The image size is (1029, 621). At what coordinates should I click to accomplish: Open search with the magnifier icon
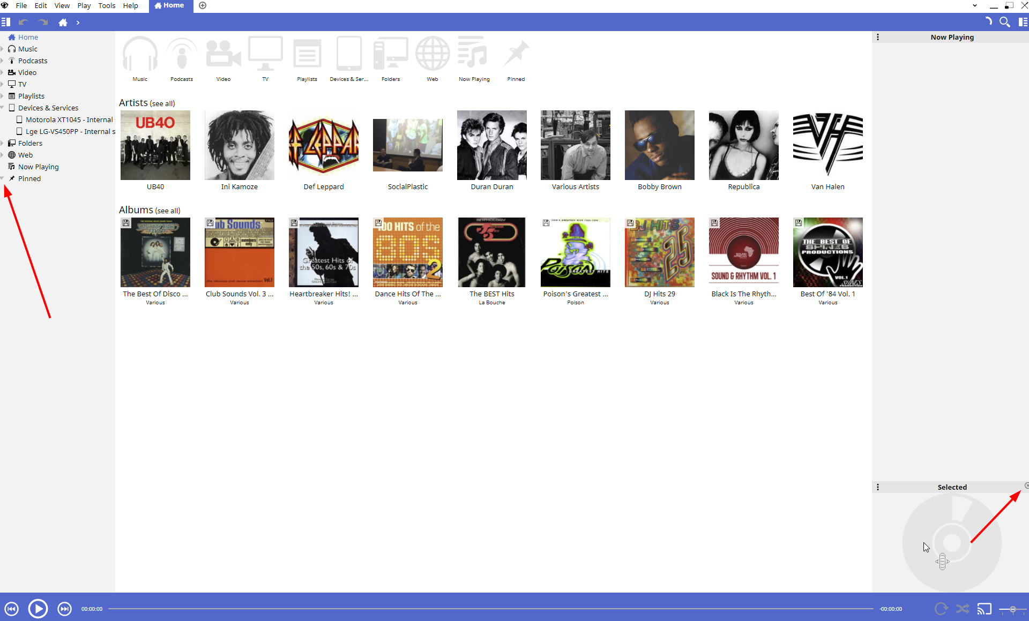[x=1005, y=22]
